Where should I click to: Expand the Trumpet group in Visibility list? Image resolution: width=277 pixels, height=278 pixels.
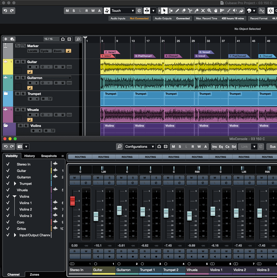coord(15,184)
